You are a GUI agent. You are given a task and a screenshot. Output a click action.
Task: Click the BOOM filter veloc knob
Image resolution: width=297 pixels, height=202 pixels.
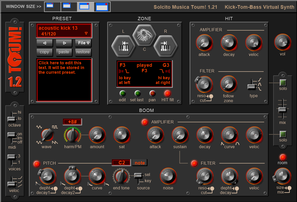click(254, 176)
